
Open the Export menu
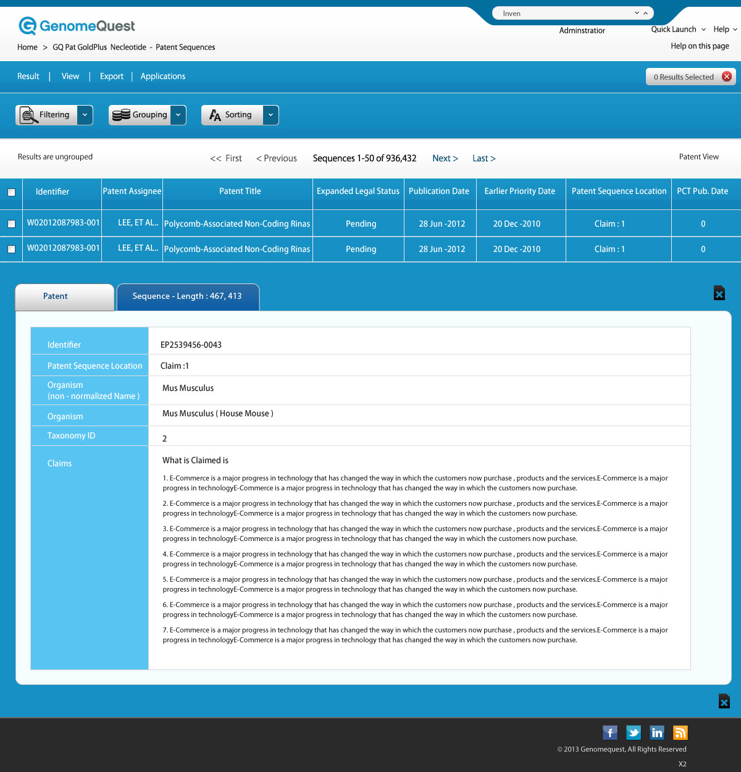click(111, 76)
